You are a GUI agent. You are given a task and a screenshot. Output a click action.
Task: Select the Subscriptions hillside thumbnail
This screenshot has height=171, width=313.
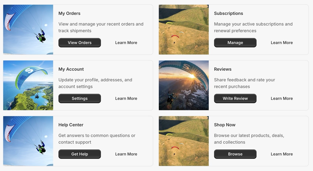click(184, 29)
